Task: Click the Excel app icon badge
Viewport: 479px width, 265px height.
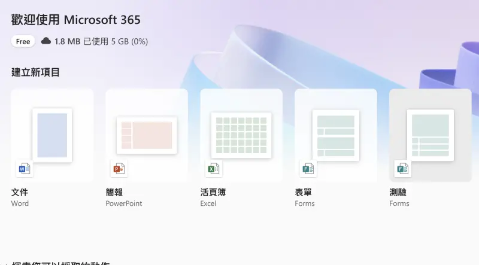Action: pyautogui.click(x=214, y=169)
